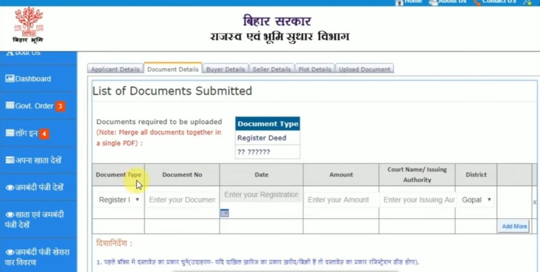Screen dimensions: 540x272
Task: Click the Register Deed cell under Document Type
Action: pos(267,138)
